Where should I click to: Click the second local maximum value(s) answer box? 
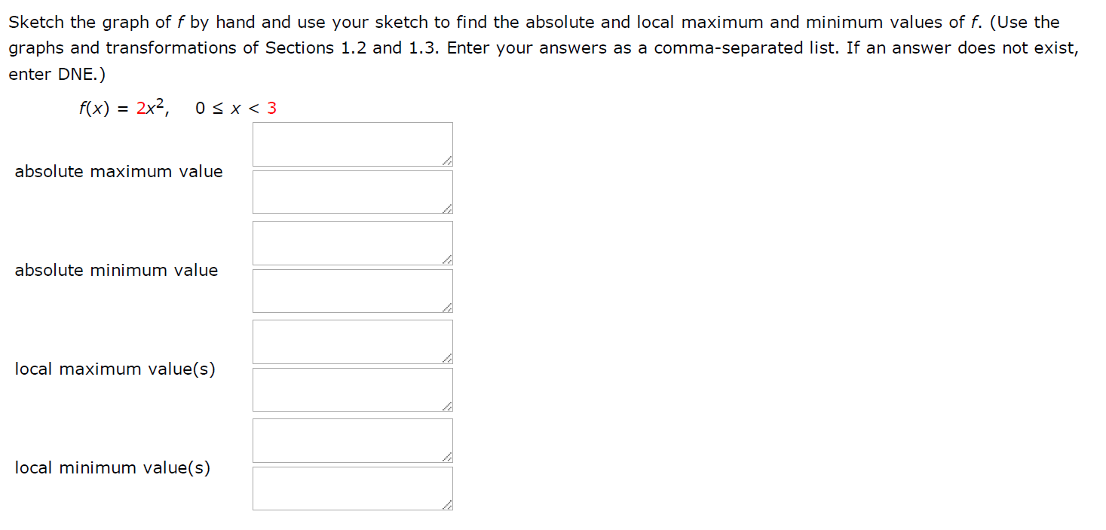pos(352,388)
